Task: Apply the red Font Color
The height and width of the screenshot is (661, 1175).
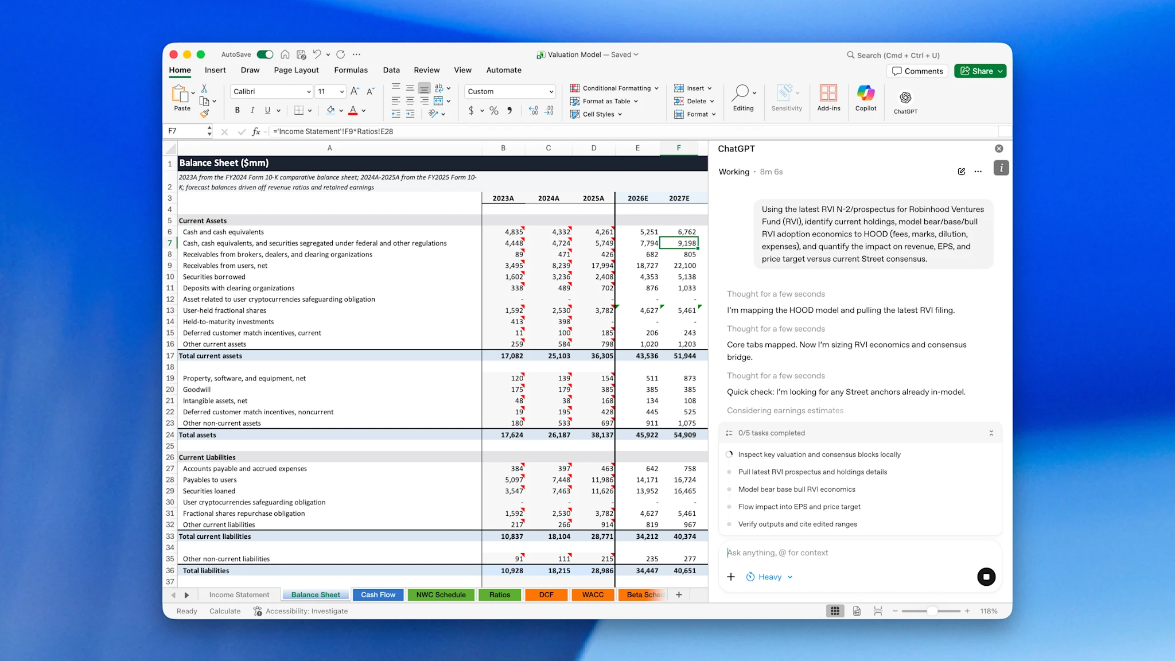Action: point(353,110)
